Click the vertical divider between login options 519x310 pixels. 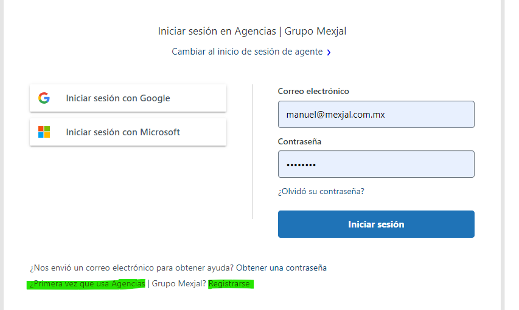point(252,152)
